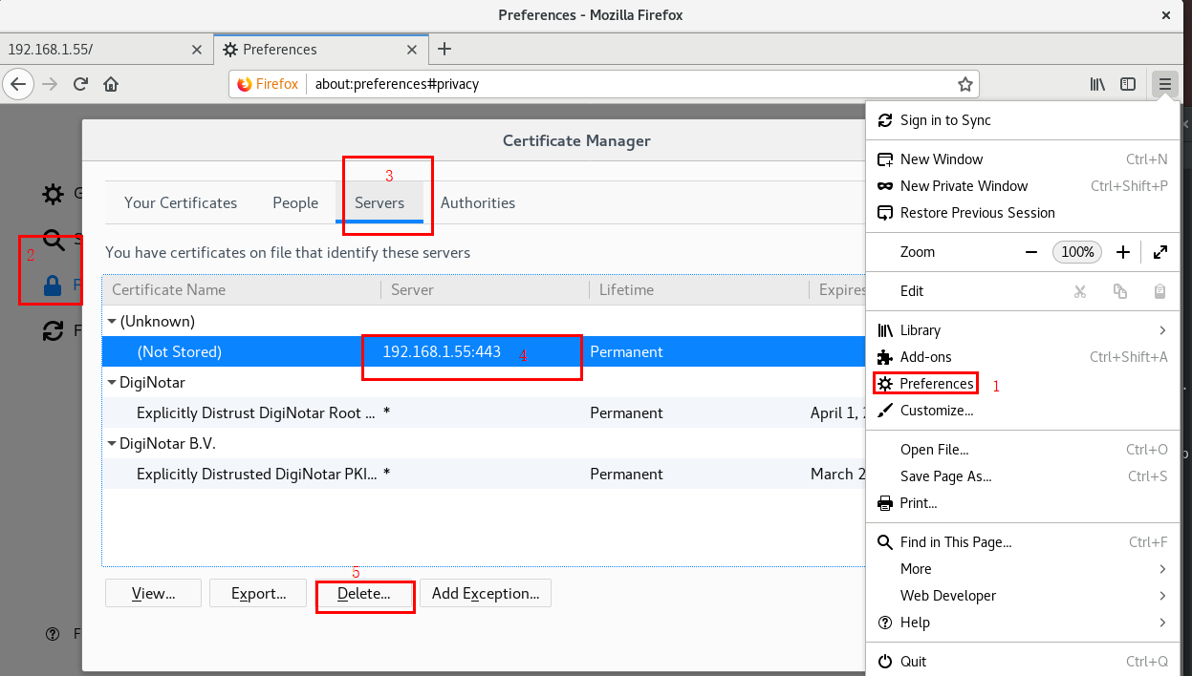Choose Restore Previous Session

point(1022,213)
